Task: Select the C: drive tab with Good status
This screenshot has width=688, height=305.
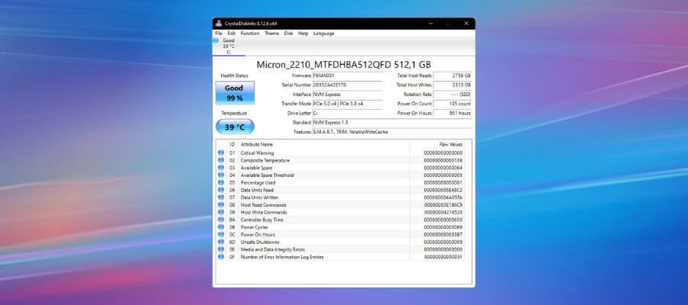Action: pos(229,46)
